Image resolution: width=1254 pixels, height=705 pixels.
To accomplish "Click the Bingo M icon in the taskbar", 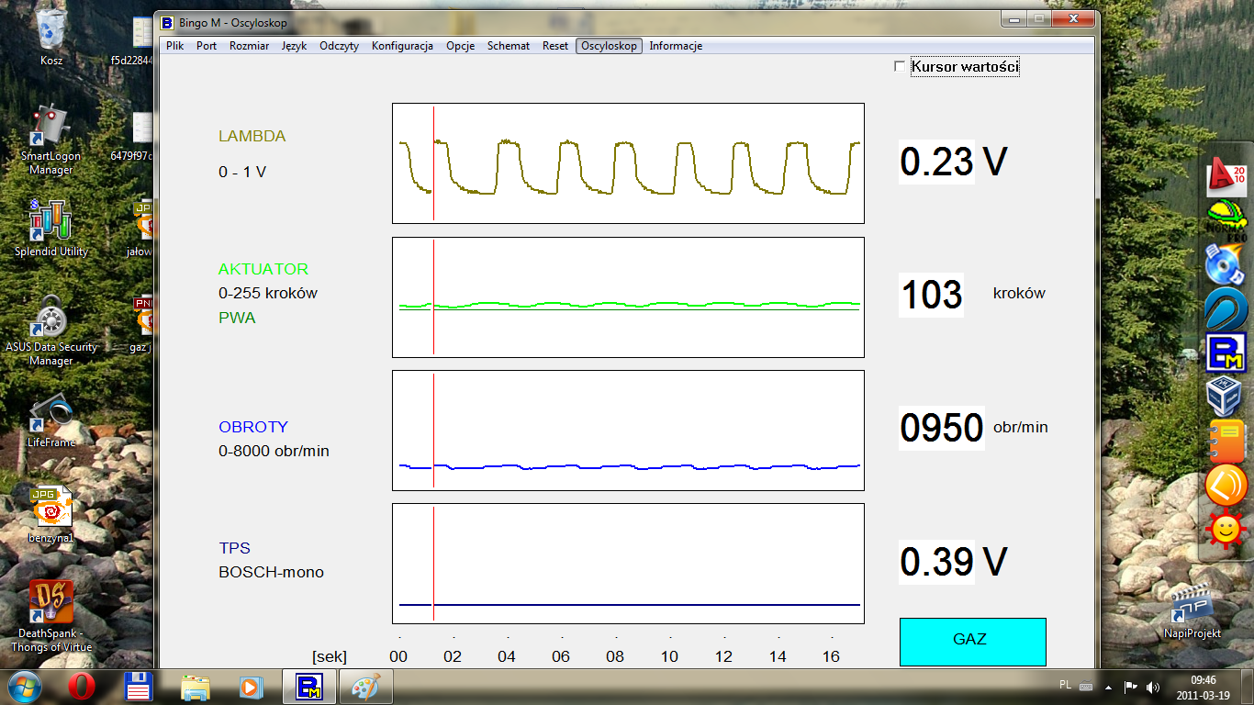I will point(308,687).
